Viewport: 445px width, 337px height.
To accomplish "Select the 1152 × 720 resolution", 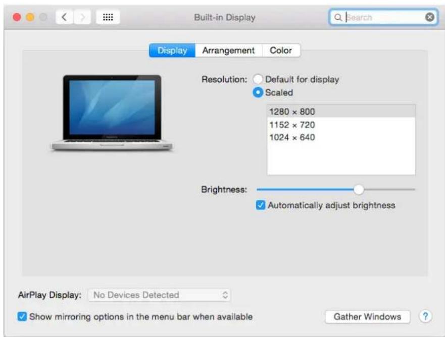I will pos(341,125).
